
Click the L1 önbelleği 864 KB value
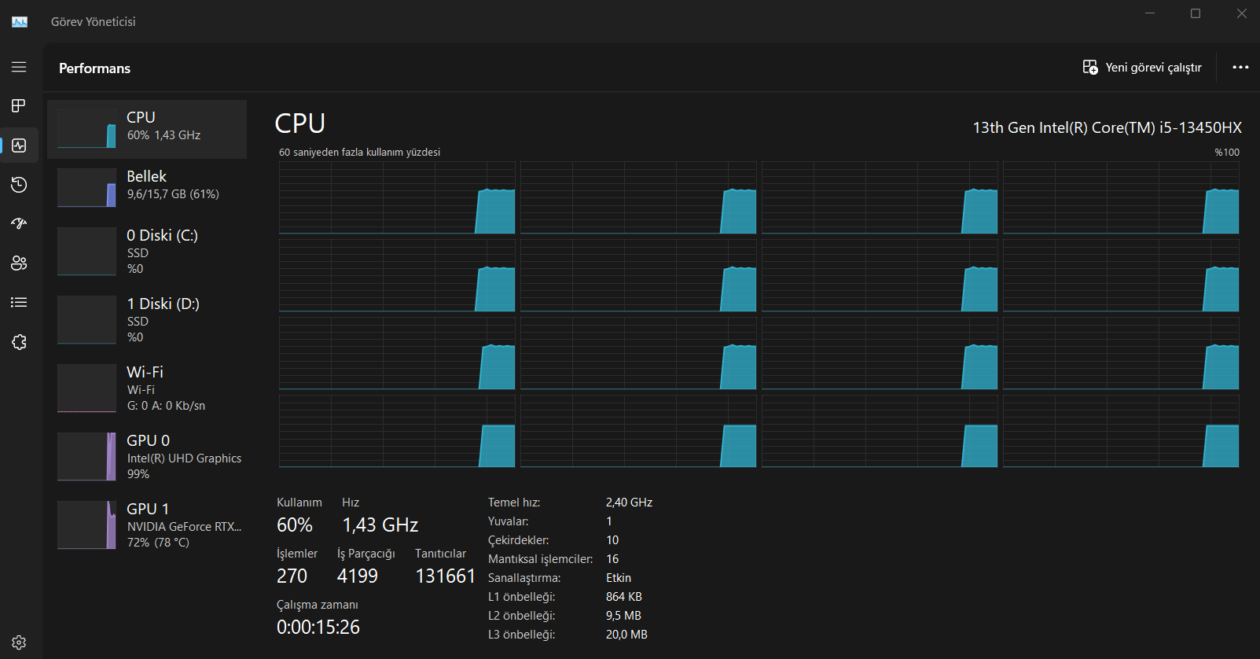(x=624, y=597)
